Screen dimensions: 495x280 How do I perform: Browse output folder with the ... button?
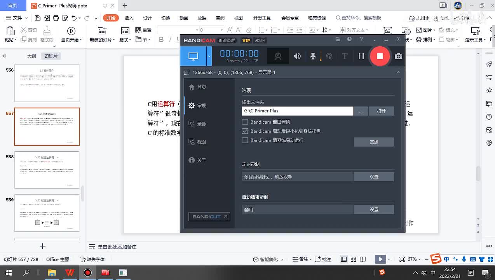tap(361, 111)
